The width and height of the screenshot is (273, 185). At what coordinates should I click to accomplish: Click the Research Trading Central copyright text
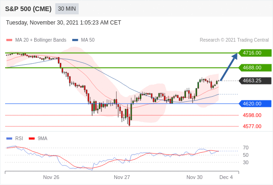tap(234, 40)
